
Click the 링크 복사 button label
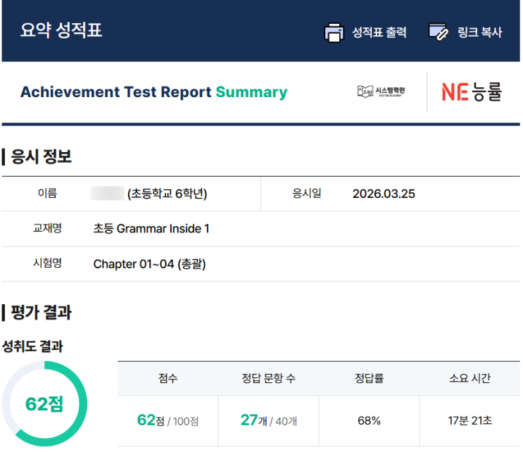point(481,32)
